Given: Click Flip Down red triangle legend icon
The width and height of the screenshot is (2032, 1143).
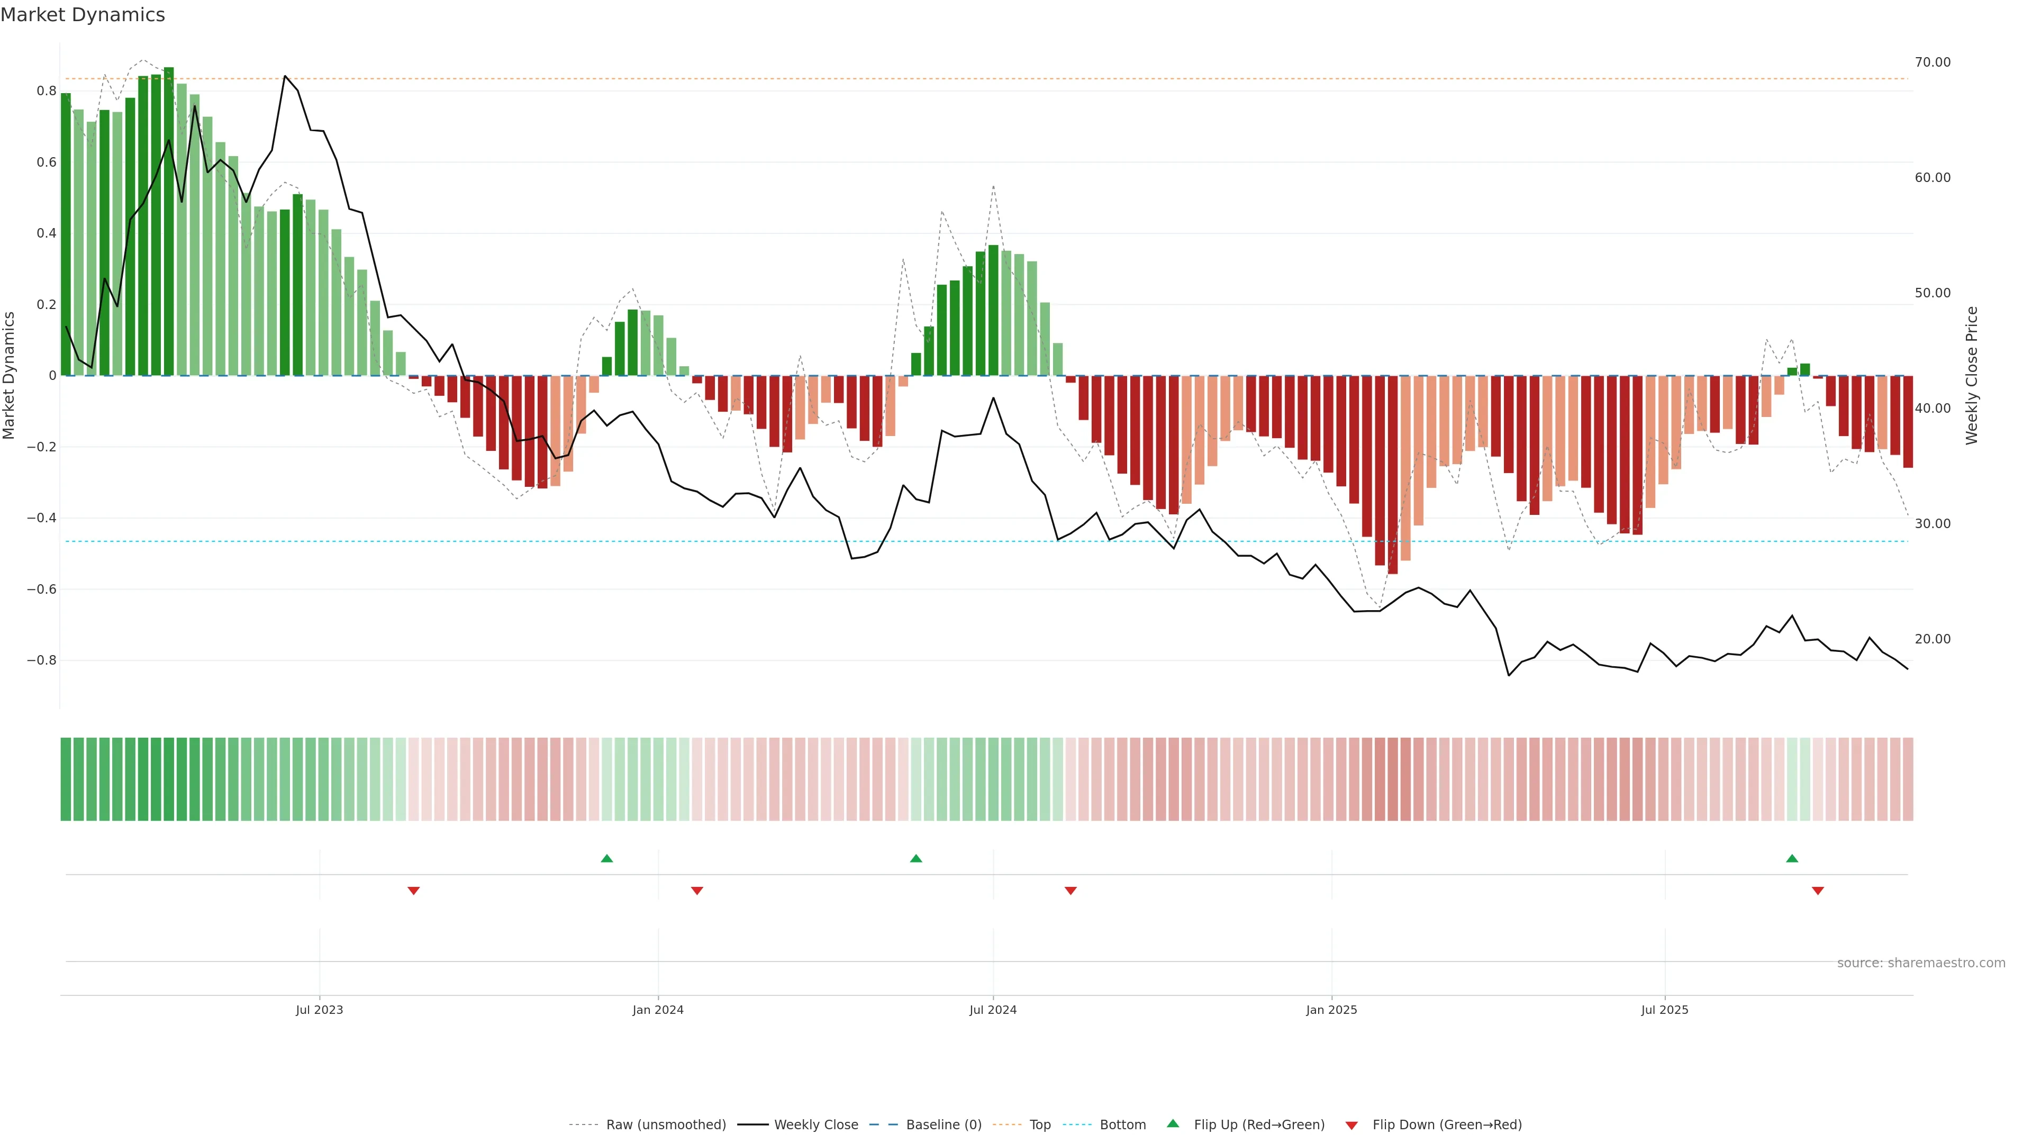Looking at the screenshot, I should coord(1351,1125).
